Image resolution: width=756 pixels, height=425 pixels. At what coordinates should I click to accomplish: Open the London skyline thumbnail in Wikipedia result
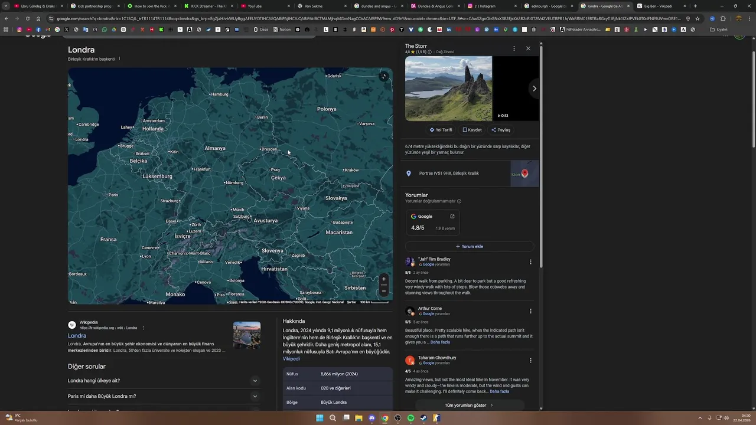pos(247,335)
